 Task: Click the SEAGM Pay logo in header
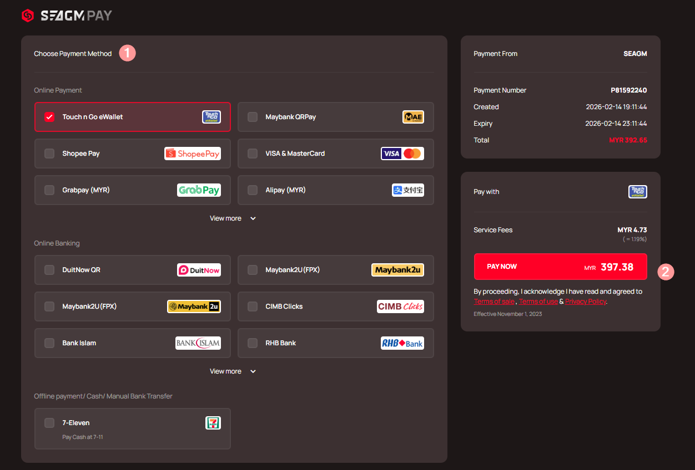[67, 16]
